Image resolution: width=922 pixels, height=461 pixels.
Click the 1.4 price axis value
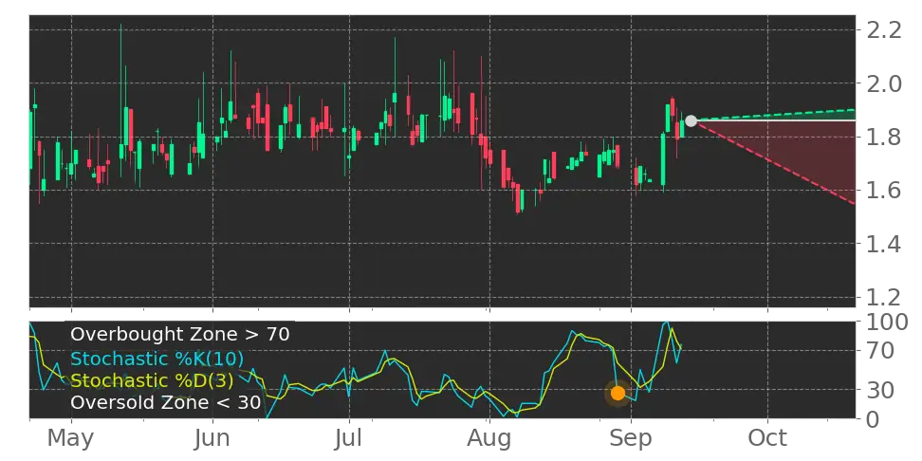point(884,243)
